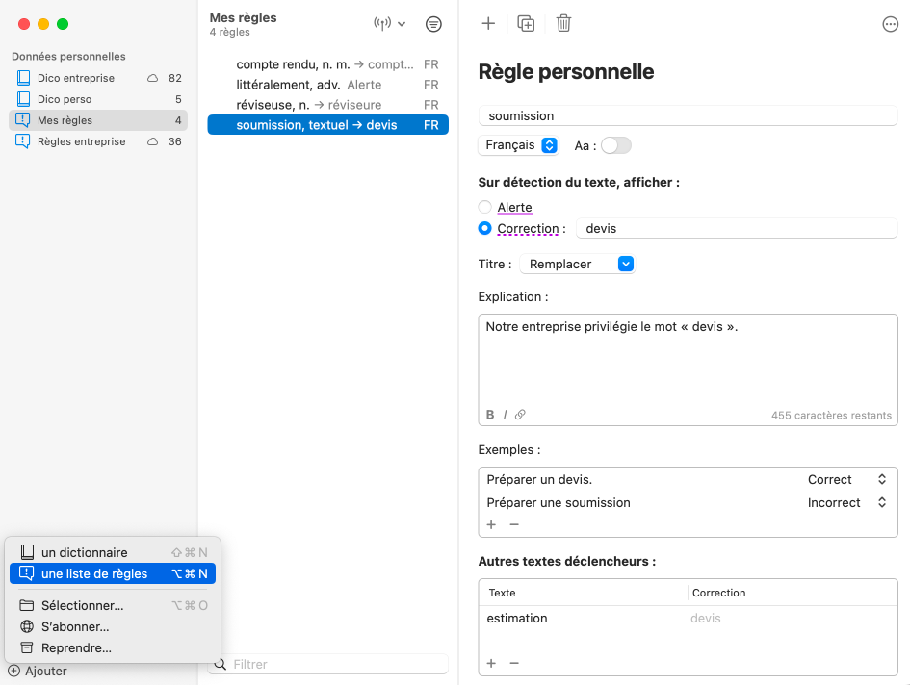
Task: Click the filter list icon in Mes règles
Action: pyautogui.click(x=433, y=24)
